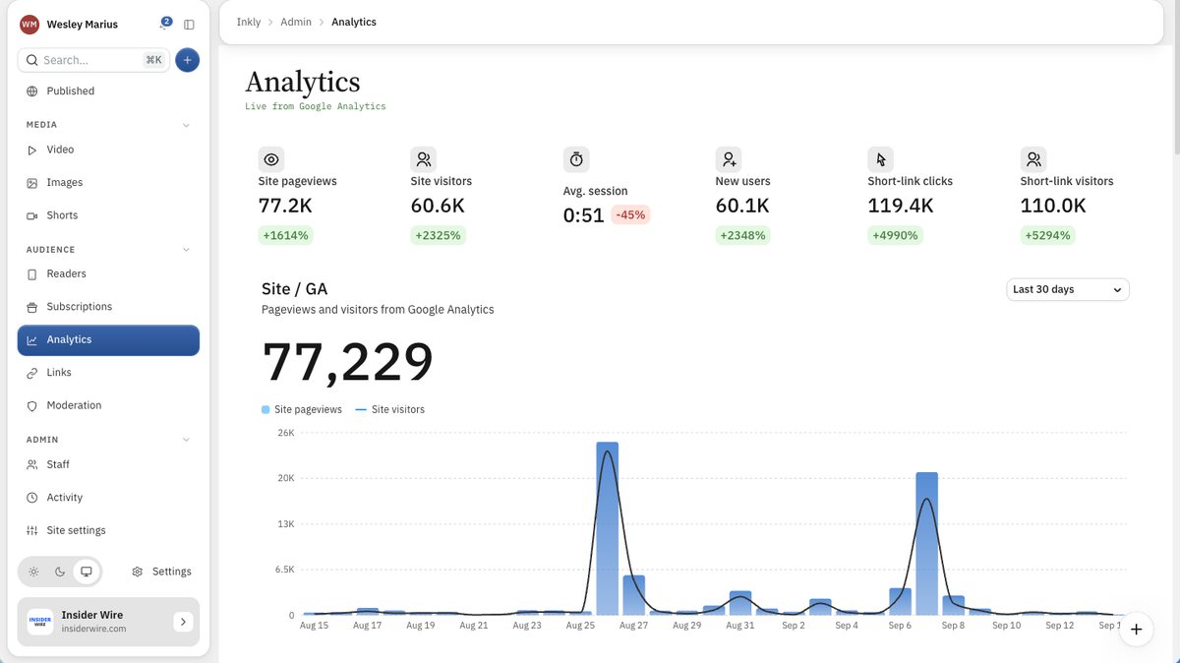The height and width of the screenshot is (663, 1180).
Task: Click the Links chain icon
Action: coord(32,373)
